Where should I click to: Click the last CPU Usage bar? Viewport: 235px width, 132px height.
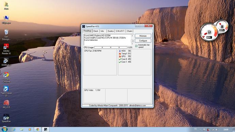[x=123, y=47]
